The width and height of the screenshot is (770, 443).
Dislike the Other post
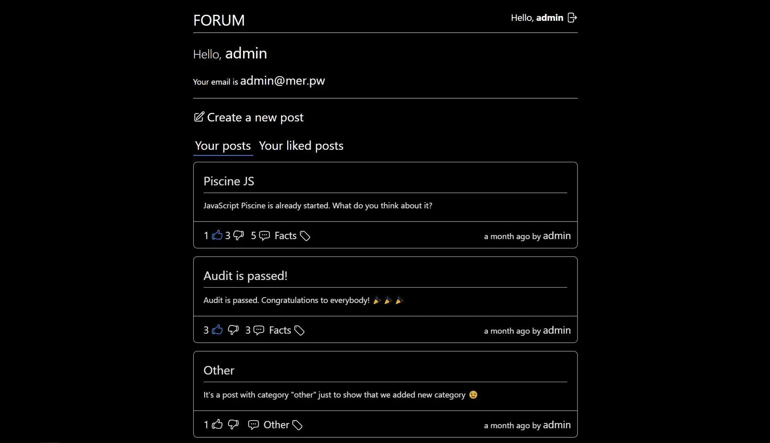point(233,425)
